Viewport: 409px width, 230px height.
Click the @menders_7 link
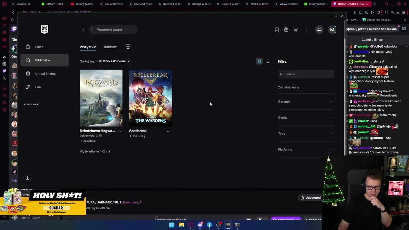coord(132,202)
